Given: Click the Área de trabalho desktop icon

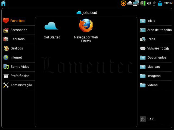Looking at the screenshot, I should [143, 30].
